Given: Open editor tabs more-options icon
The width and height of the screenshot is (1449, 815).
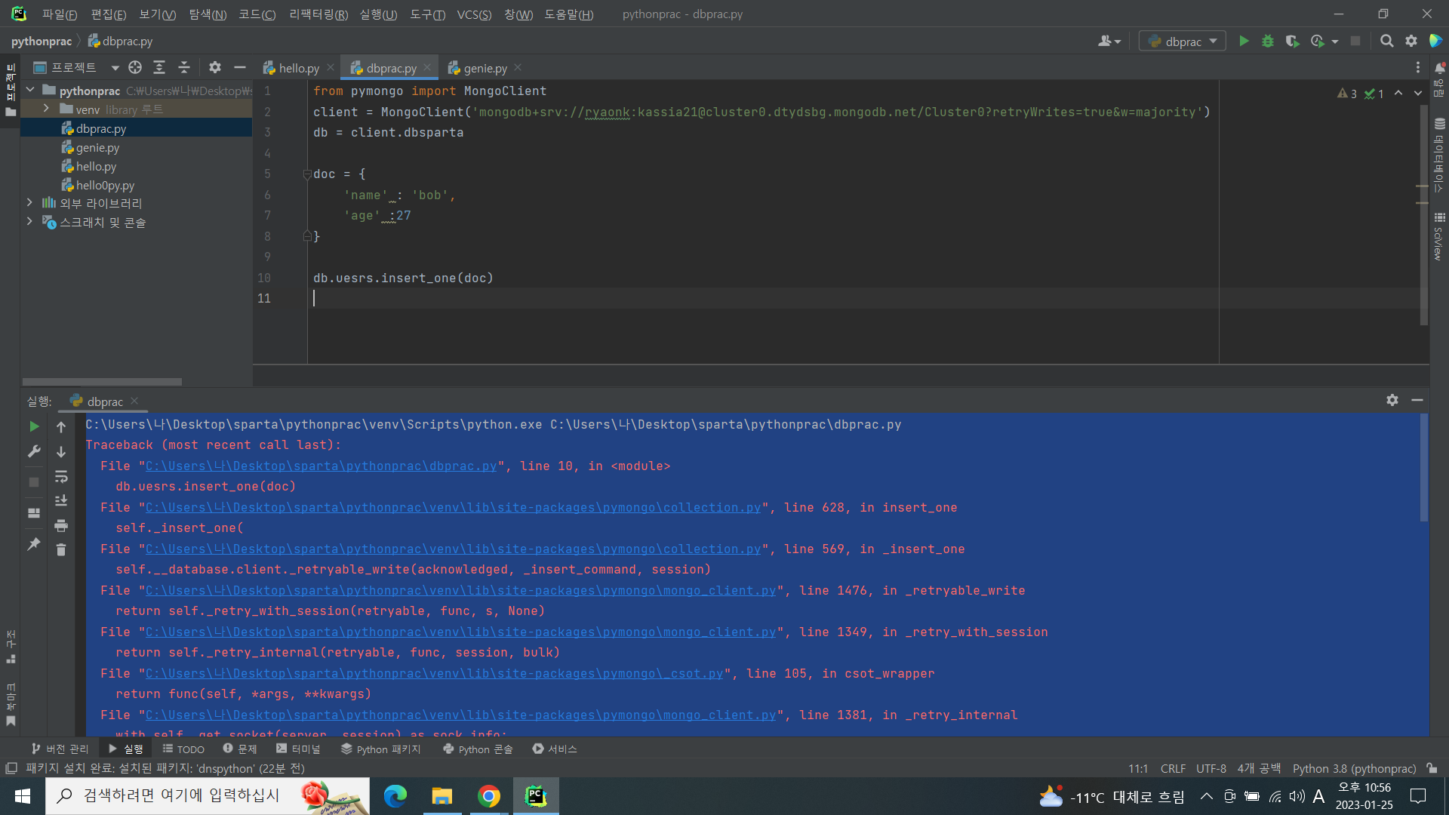Looking at the screenshot, I should (x=1418, y=68).
